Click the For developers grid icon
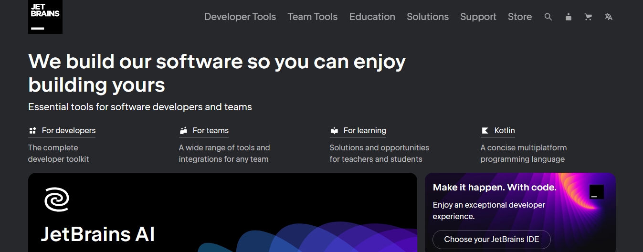The width and height of the screenshot is (643, 252). [32, 130]
